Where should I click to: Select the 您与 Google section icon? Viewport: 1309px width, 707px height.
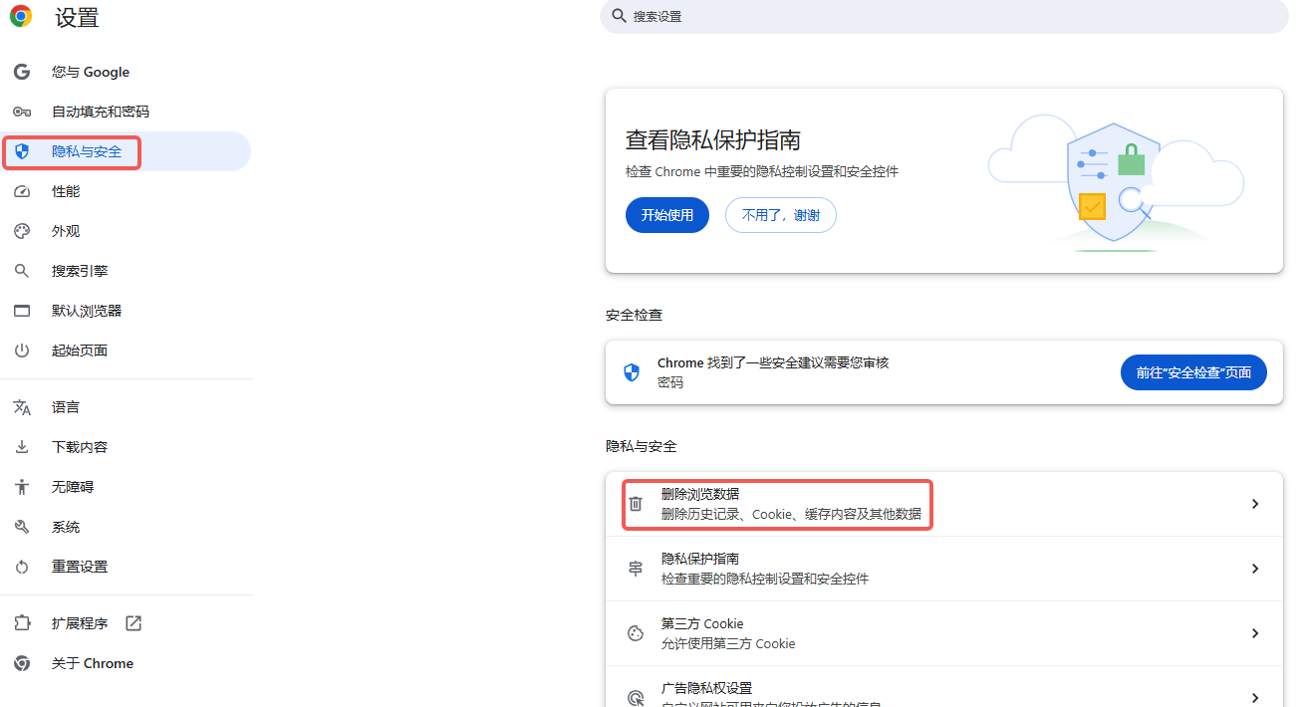pos(21,71)
